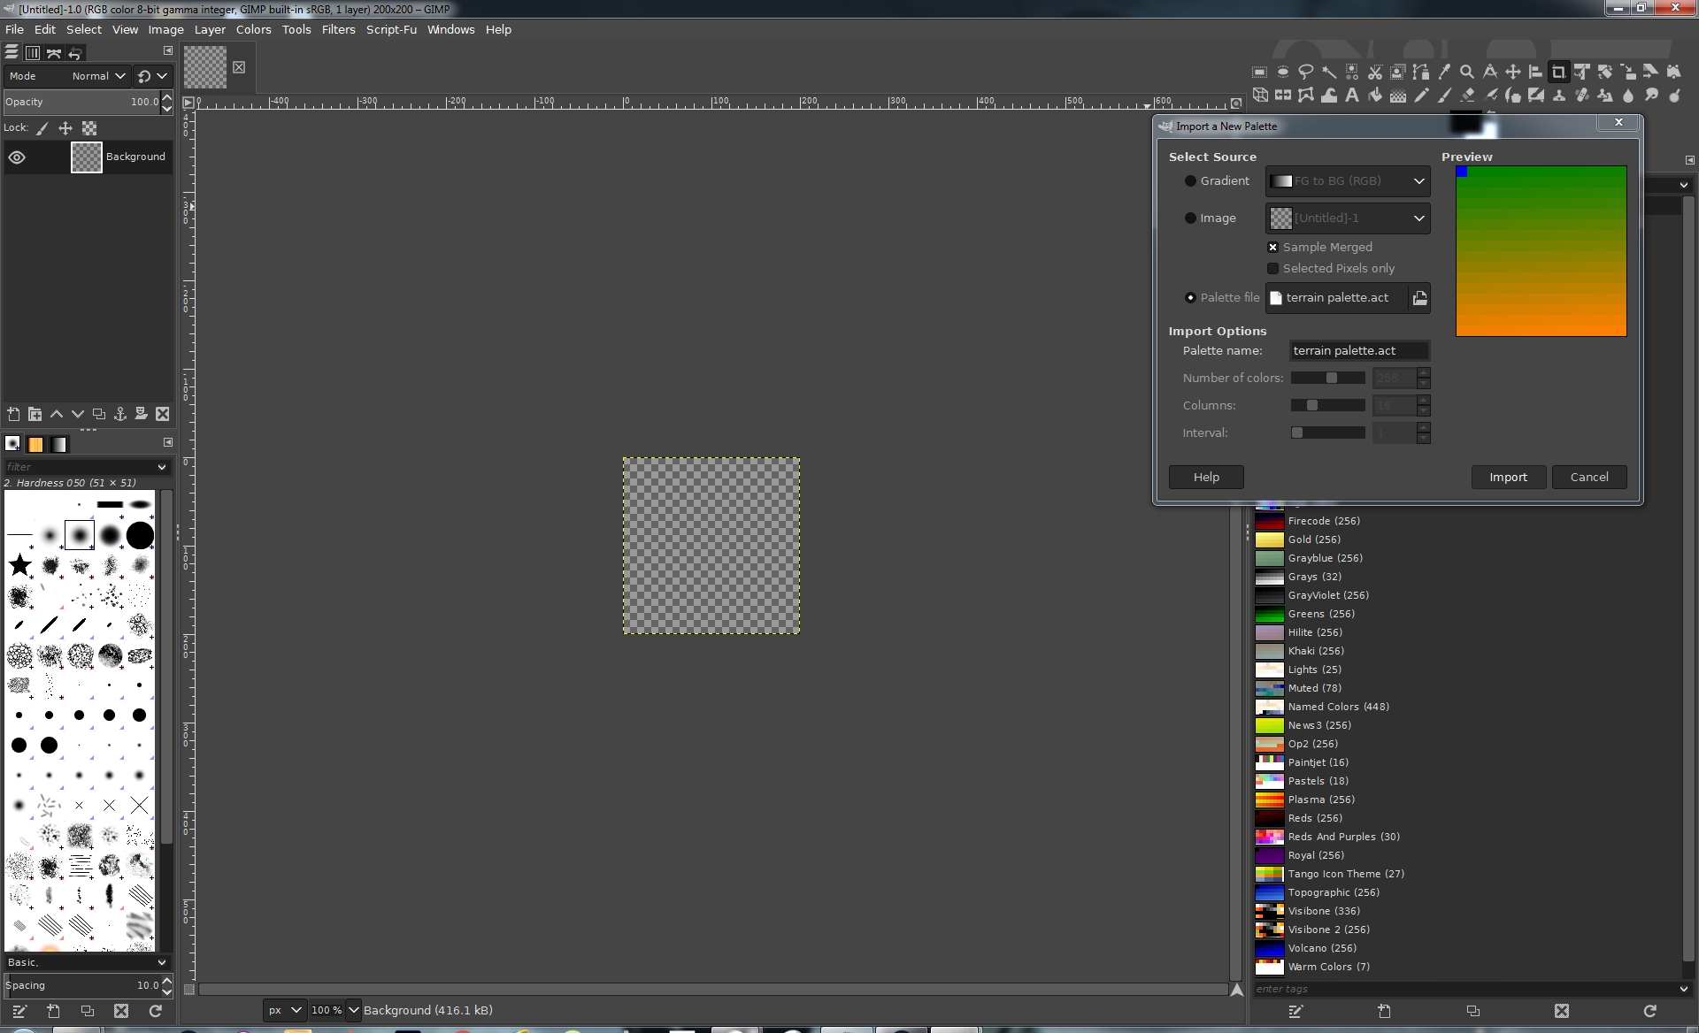Select the Text tool
Screen dimensions: 1699x1033
click(x=1352, y=96)
